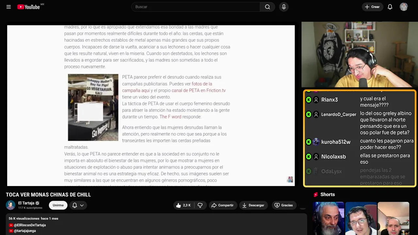Open the account avatar menu
The image size is (418, 235).
404,7
